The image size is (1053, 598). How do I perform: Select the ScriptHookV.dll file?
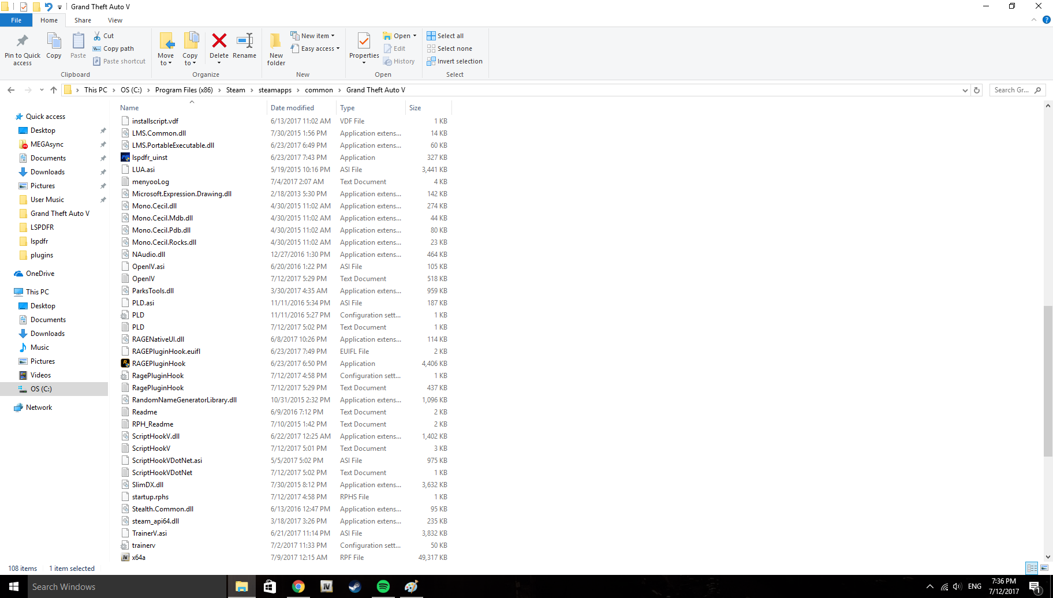[156, 436]
